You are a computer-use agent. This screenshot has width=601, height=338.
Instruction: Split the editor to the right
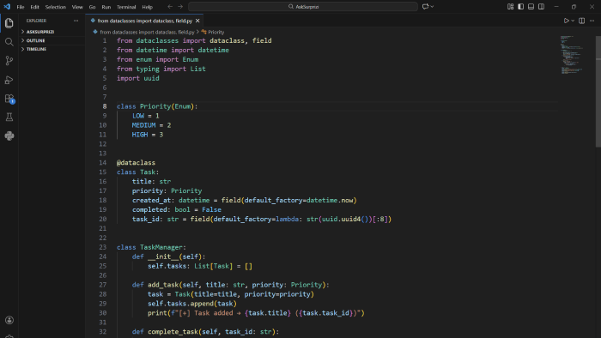coord(581,21)
